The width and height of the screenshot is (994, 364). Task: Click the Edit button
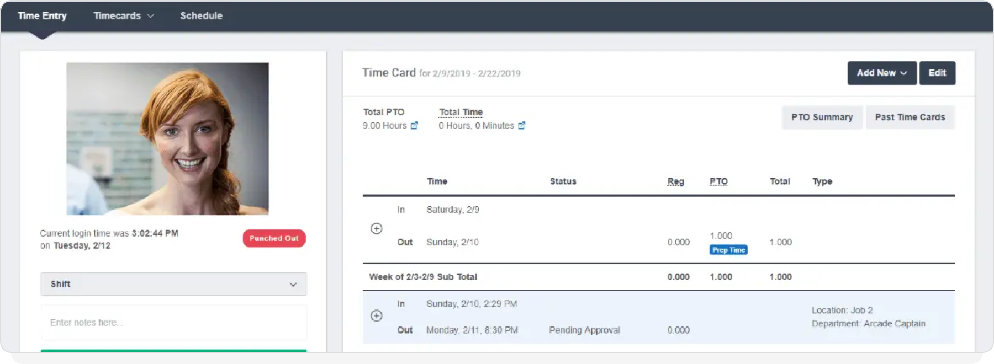tap(937, 73)
